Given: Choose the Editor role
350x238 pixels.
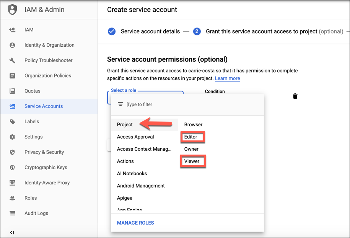Looking at the screenshot, I should [x=191, y=137].
